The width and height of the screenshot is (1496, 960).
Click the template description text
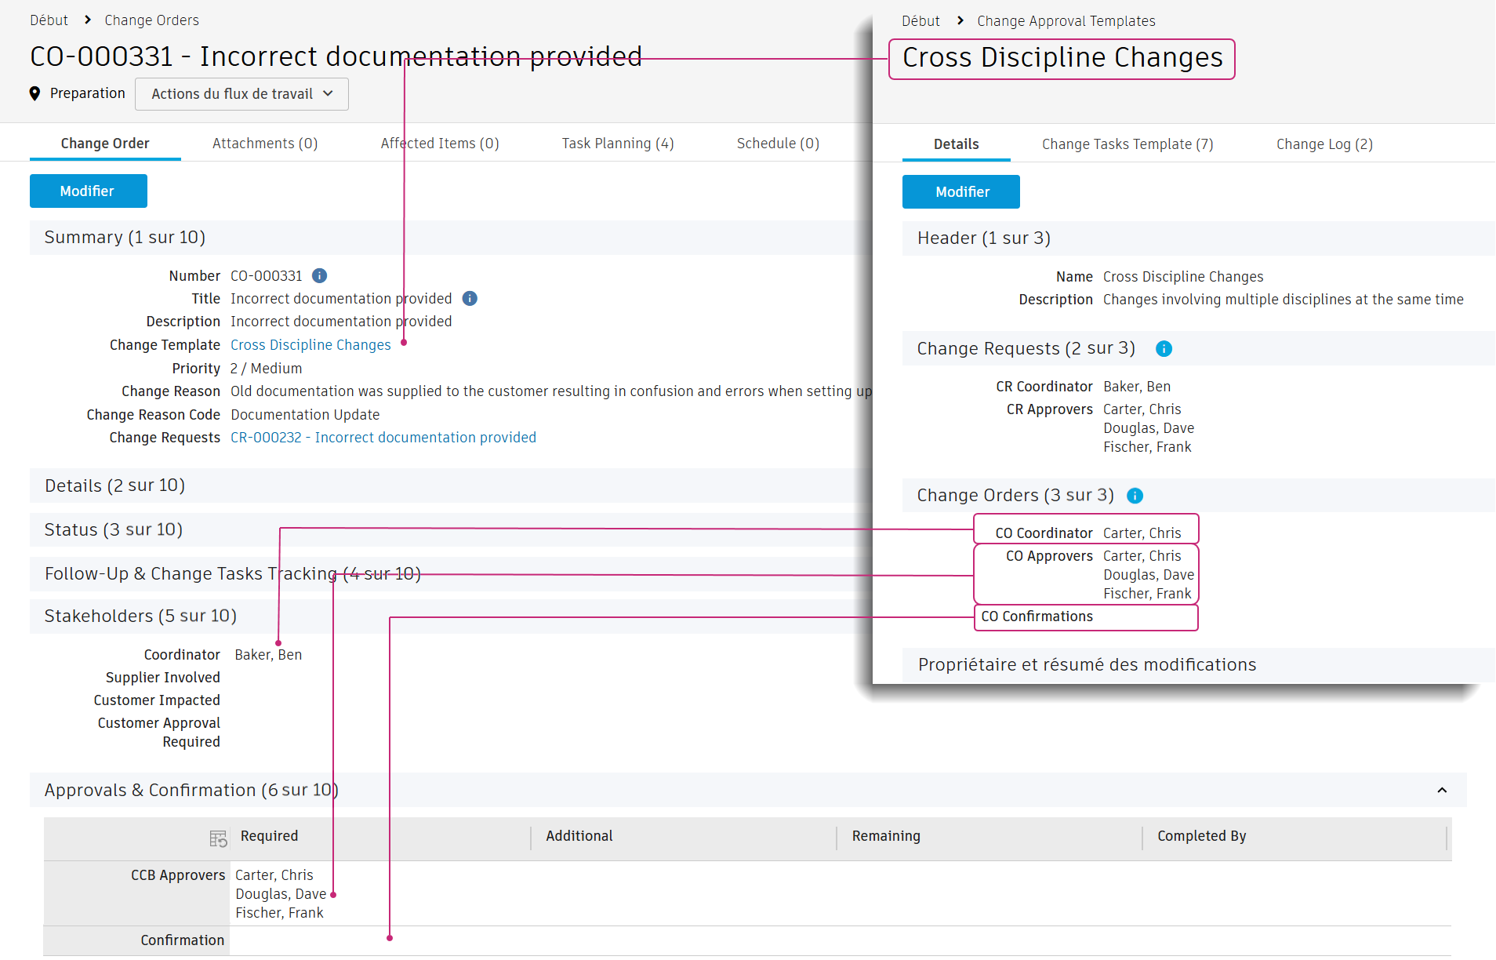(x=1283, y=300)
